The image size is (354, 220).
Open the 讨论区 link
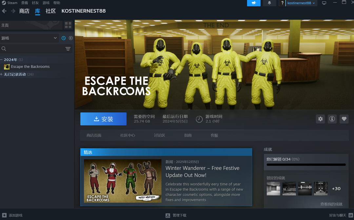coord(160,135)
